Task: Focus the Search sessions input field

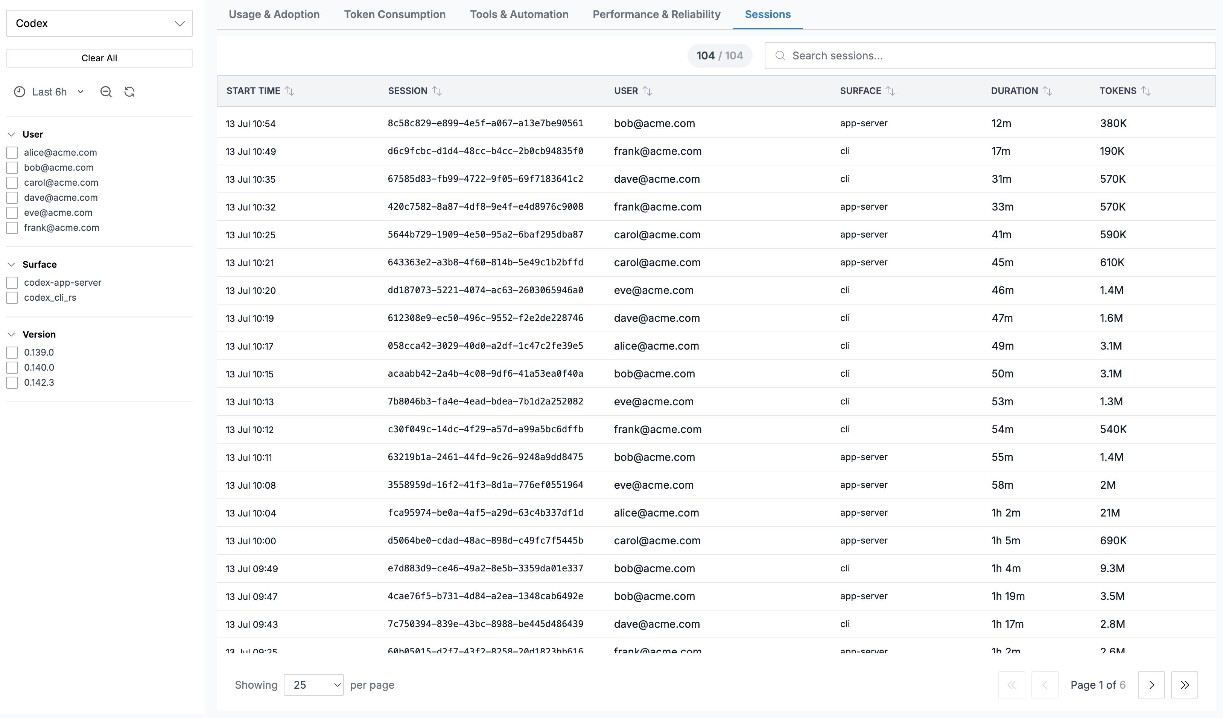Action: pos(990,56)
